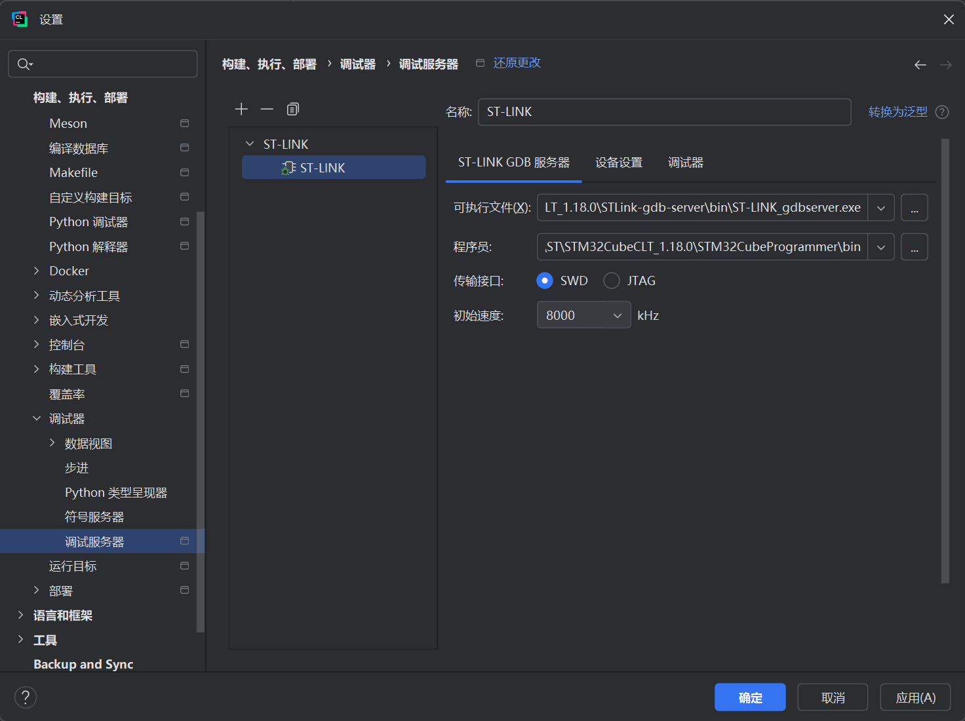Collapse the ST-LINK group in server list
Screen dimensions: 965x721
pyautogui.click(x=249, y=144)
